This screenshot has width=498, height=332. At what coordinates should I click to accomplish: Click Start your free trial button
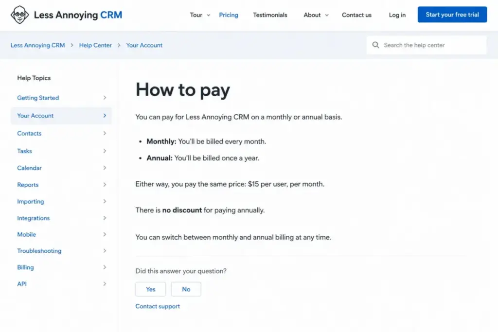452,15
